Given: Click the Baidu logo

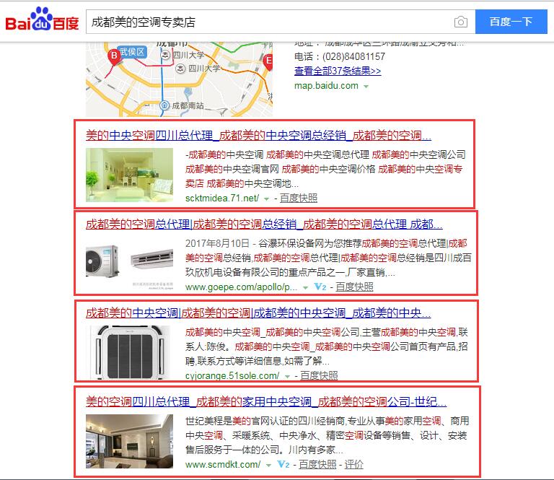Looking at the screenshot, I should click(x=42, y=19).
